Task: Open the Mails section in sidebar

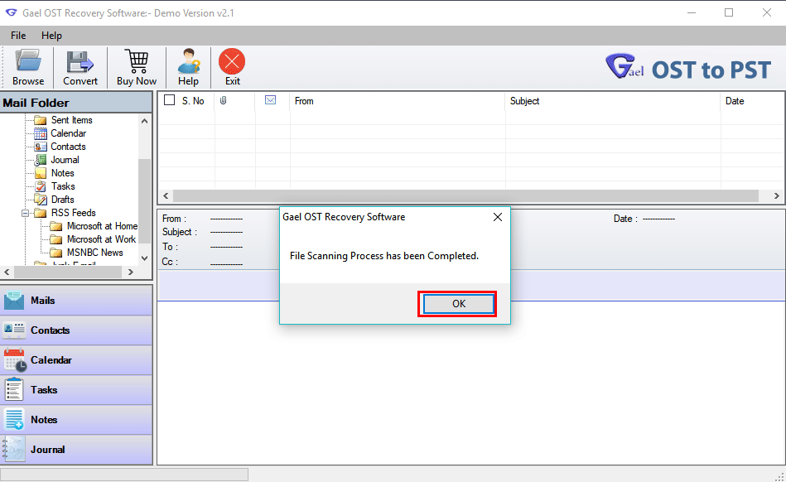Action: (x=76, y=300)
